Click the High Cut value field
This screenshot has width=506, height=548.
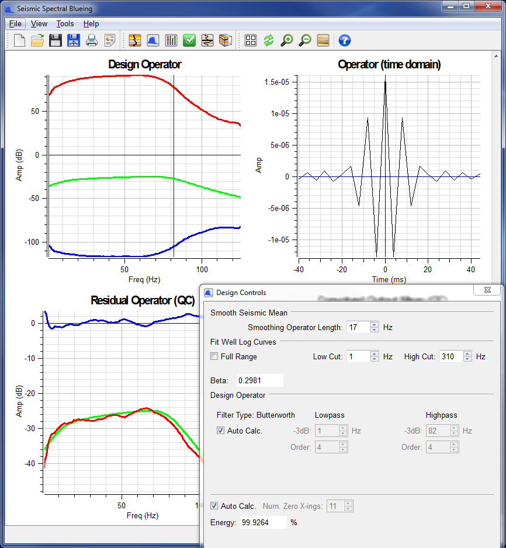(451, 356)
